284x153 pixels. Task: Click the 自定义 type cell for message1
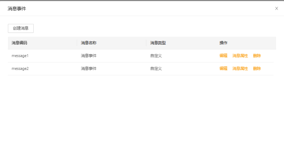(156, 56)
